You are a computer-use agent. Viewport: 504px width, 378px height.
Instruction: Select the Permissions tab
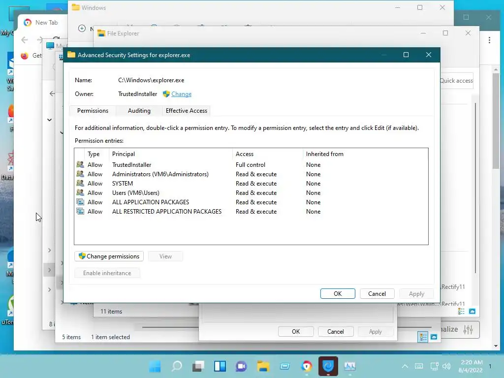point(93,111)
